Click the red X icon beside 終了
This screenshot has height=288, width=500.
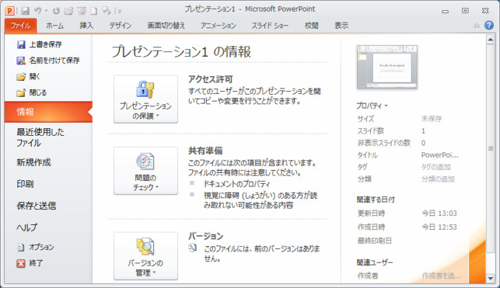(21, 263)
